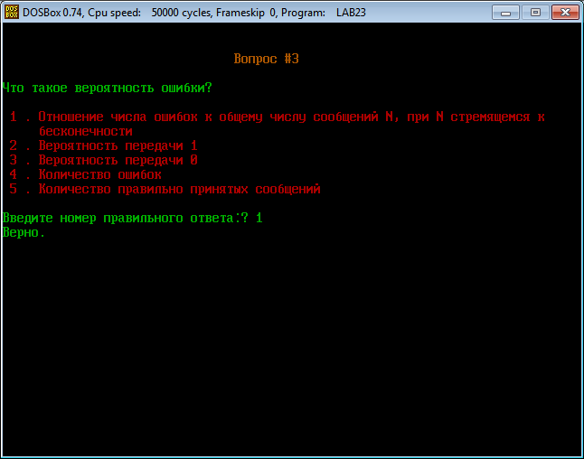Click the entered answer value '1'
584x459 pixels.
(x=259, y=218)
